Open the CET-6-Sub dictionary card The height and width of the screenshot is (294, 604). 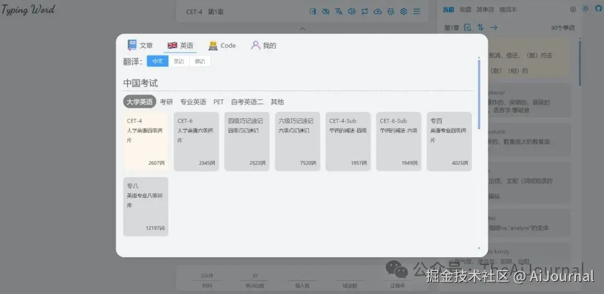(x=399, y=141)
